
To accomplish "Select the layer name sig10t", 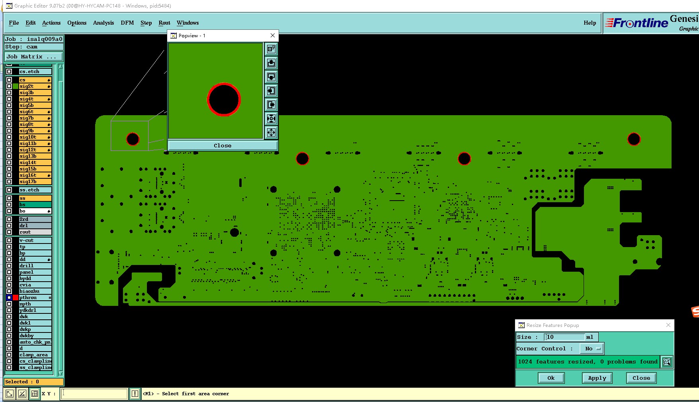I will [x=35, y=137].
